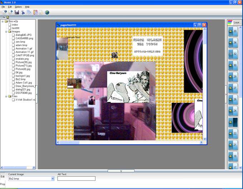This screenshot has height=189, width=243.
Task: Click the scissors cut icon
Action: pos(23,12)
